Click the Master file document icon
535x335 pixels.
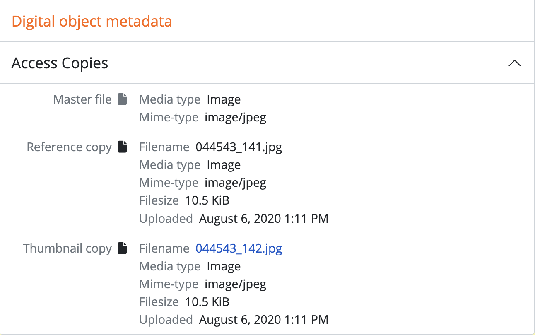tap(122, 99)
